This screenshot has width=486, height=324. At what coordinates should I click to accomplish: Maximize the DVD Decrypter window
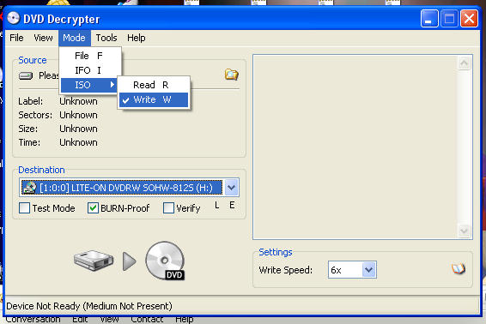[449, 19]
